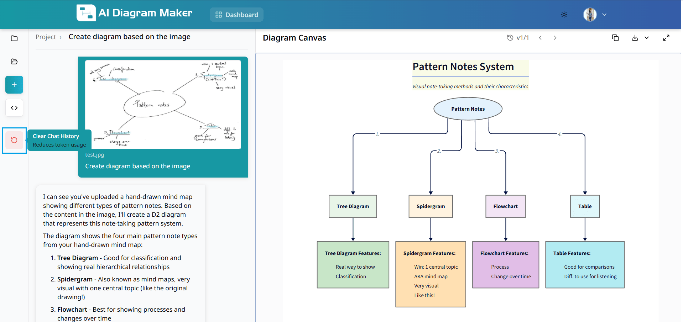Click the open folder icon in sidebar
The width and height of the screenshot is (683, 322).
click(x=14, y=62)
